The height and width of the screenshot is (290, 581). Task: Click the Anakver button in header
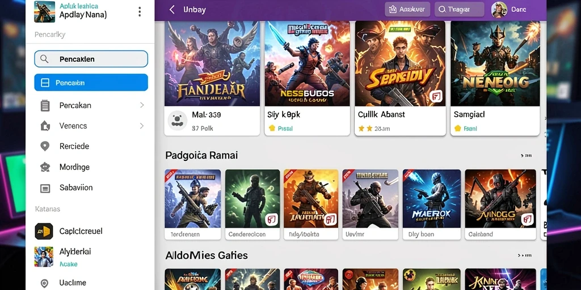(x=407, y=10)
